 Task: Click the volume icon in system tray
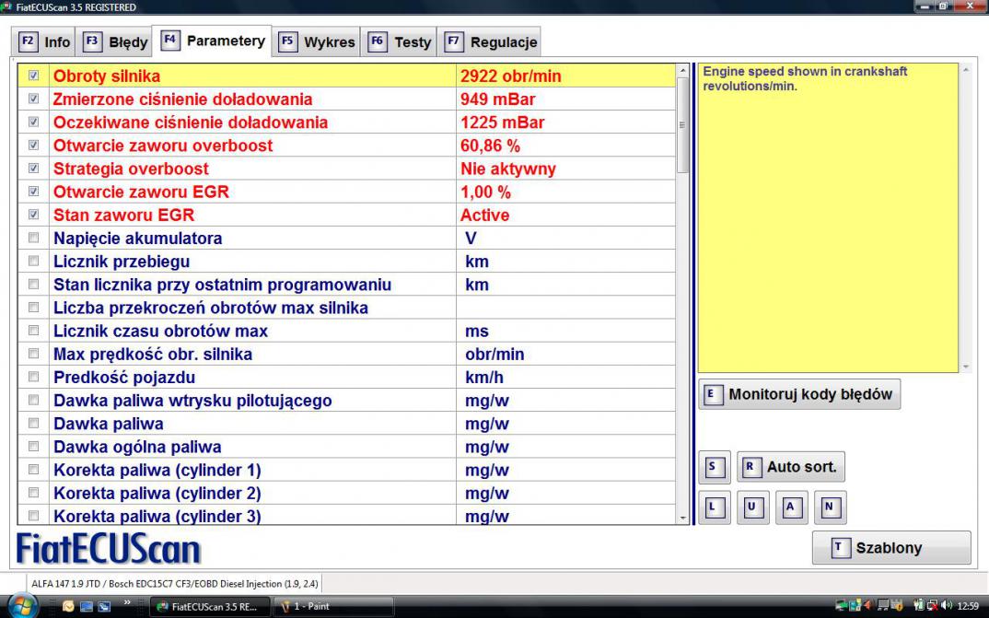947,606
